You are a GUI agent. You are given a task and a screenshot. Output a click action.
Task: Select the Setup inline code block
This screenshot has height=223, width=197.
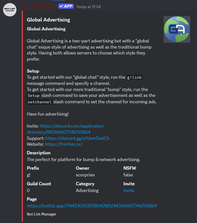tap(33, 95)
